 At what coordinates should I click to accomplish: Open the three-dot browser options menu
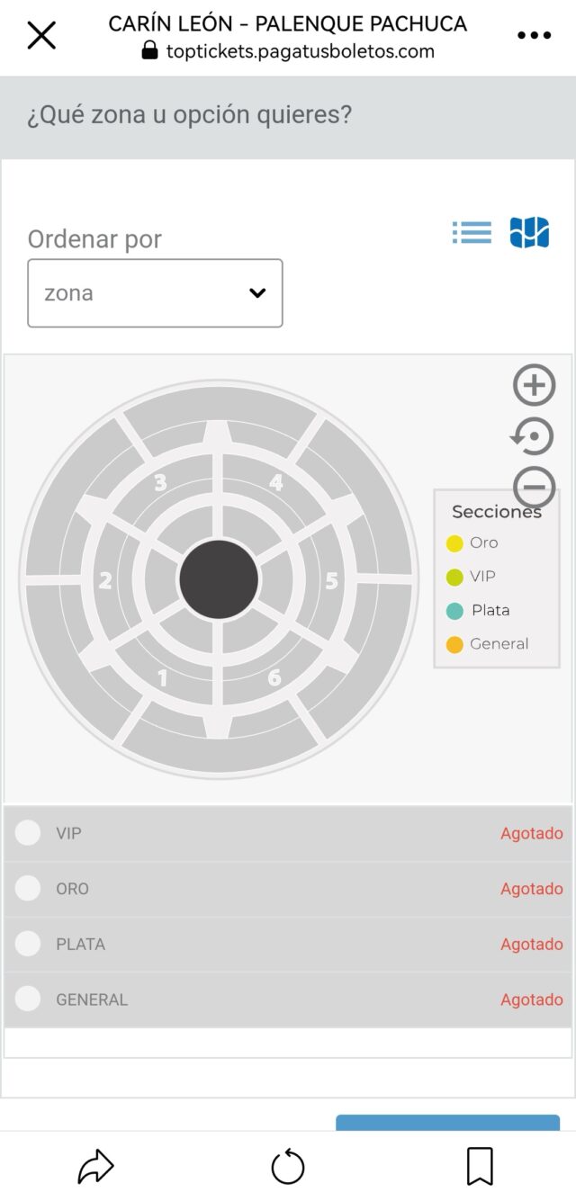pyautogui.click(x=534, y=36)
